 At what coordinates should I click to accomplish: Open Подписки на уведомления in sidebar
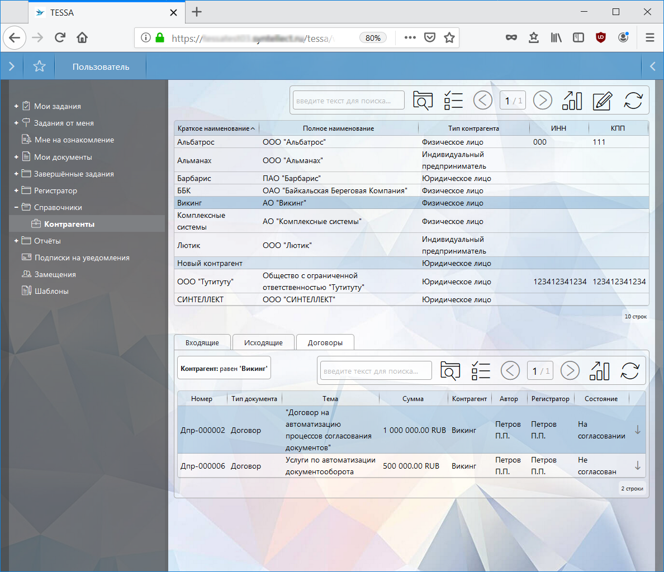[x=82, y=258]
